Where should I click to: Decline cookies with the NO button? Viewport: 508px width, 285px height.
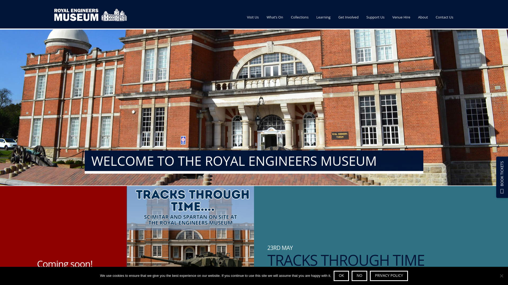(359, 276)
